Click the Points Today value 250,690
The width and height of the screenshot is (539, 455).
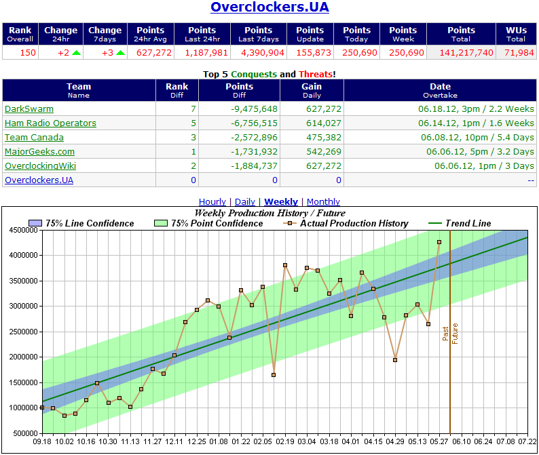(x=360, y=52)
